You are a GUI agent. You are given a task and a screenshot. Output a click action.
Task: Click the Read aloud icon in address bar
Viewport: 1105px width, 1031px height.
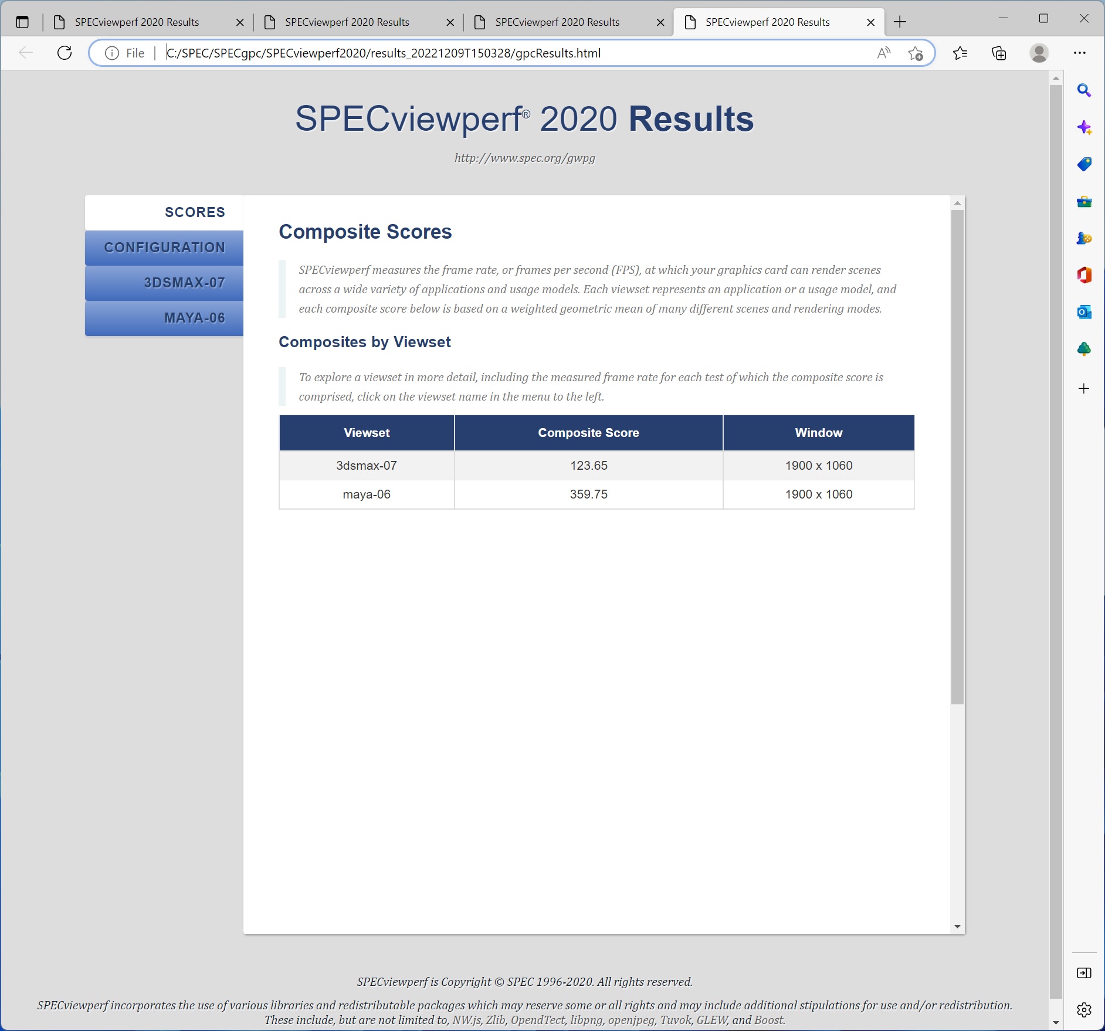[883, 53]
